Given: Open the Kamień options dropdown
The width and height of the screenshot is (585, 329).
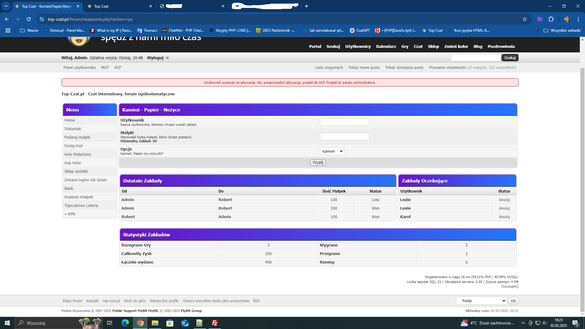Looking at the screenshot, I should [x=332, y=151].
